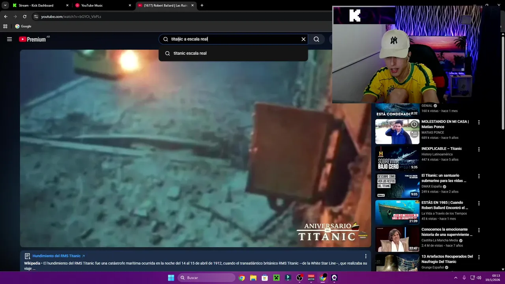
Task: Add 'MOLESTANDO EN MI CASA' to queue
Action: [414, 134]
